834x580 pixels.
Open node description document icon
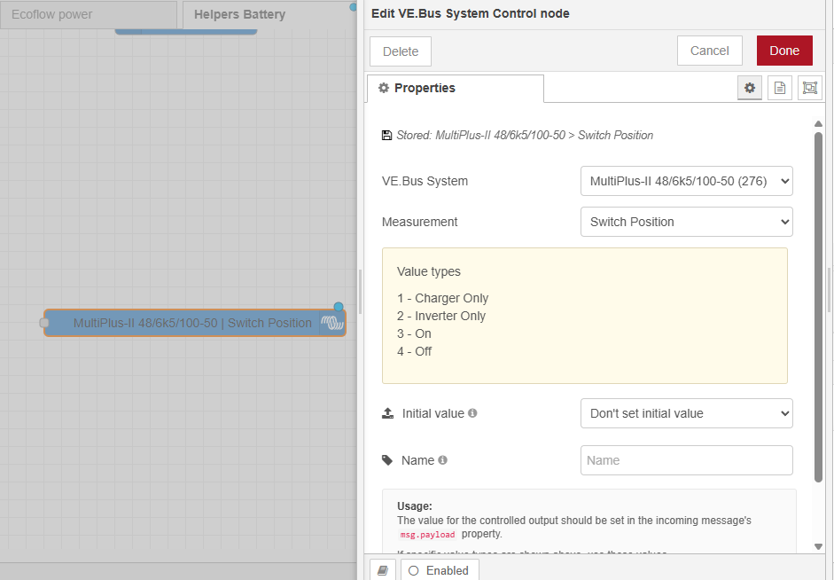click(x=780, y=88)
